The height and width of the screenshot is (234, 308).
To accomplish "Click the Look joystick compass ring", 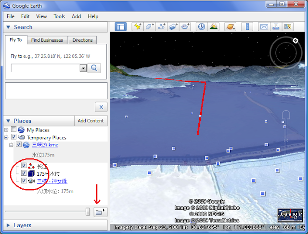I will (286, 52).
